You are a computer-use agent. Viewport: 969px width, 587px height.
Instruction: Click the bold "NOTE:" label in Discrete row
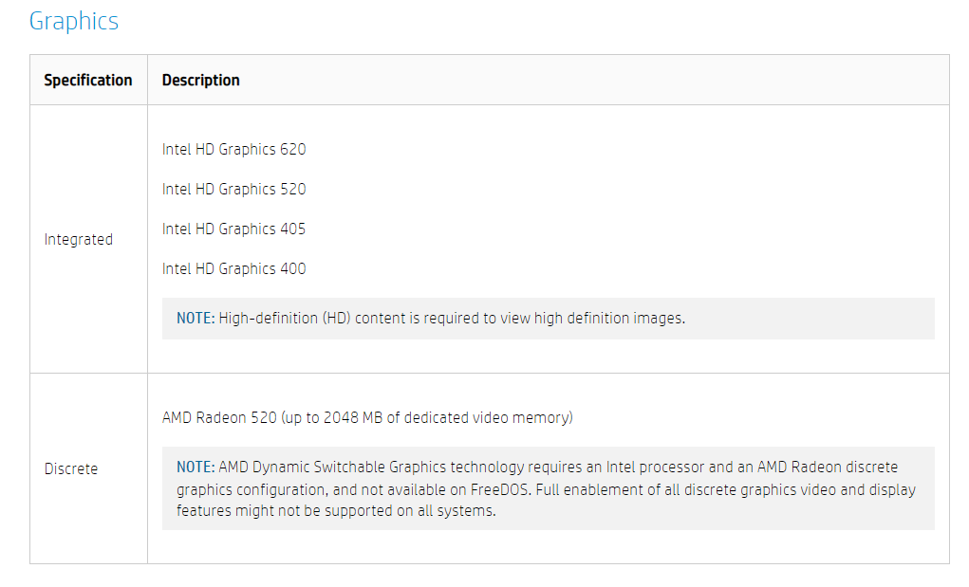click(196, 468)
